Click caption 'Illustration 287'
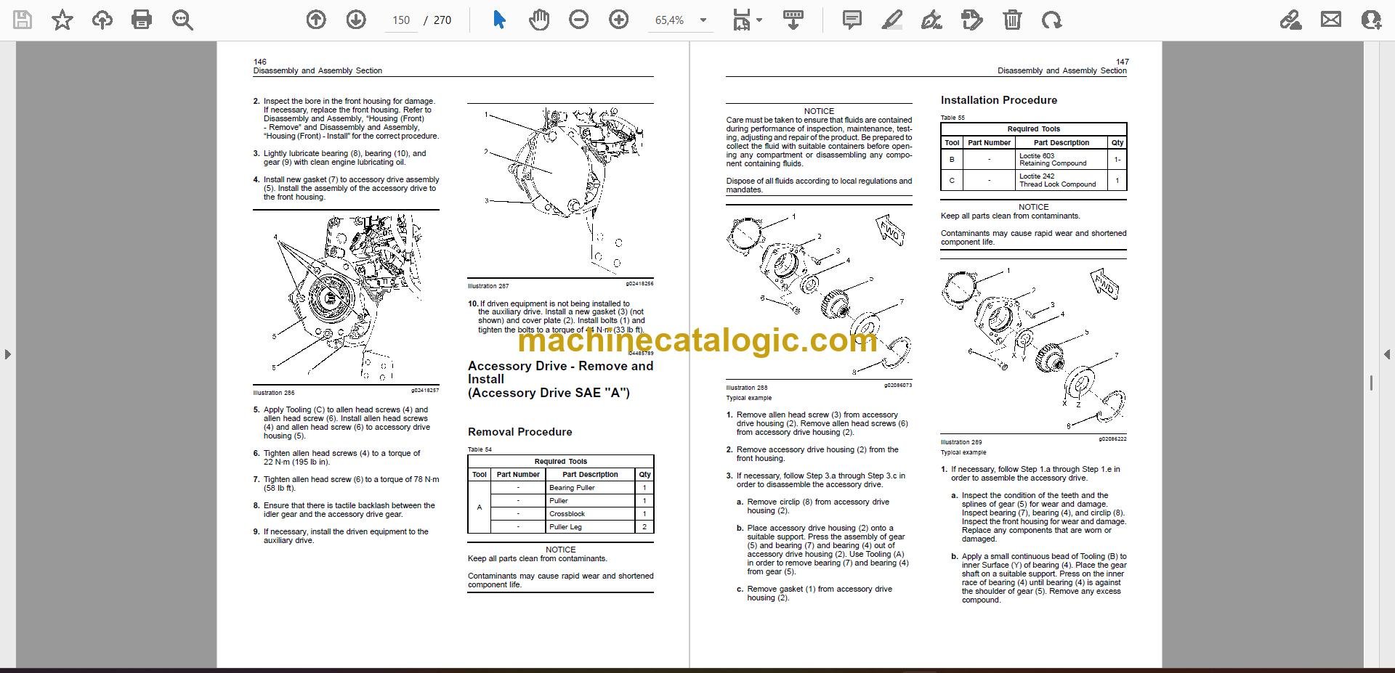Screen dimensions: 1395x673 488,286
